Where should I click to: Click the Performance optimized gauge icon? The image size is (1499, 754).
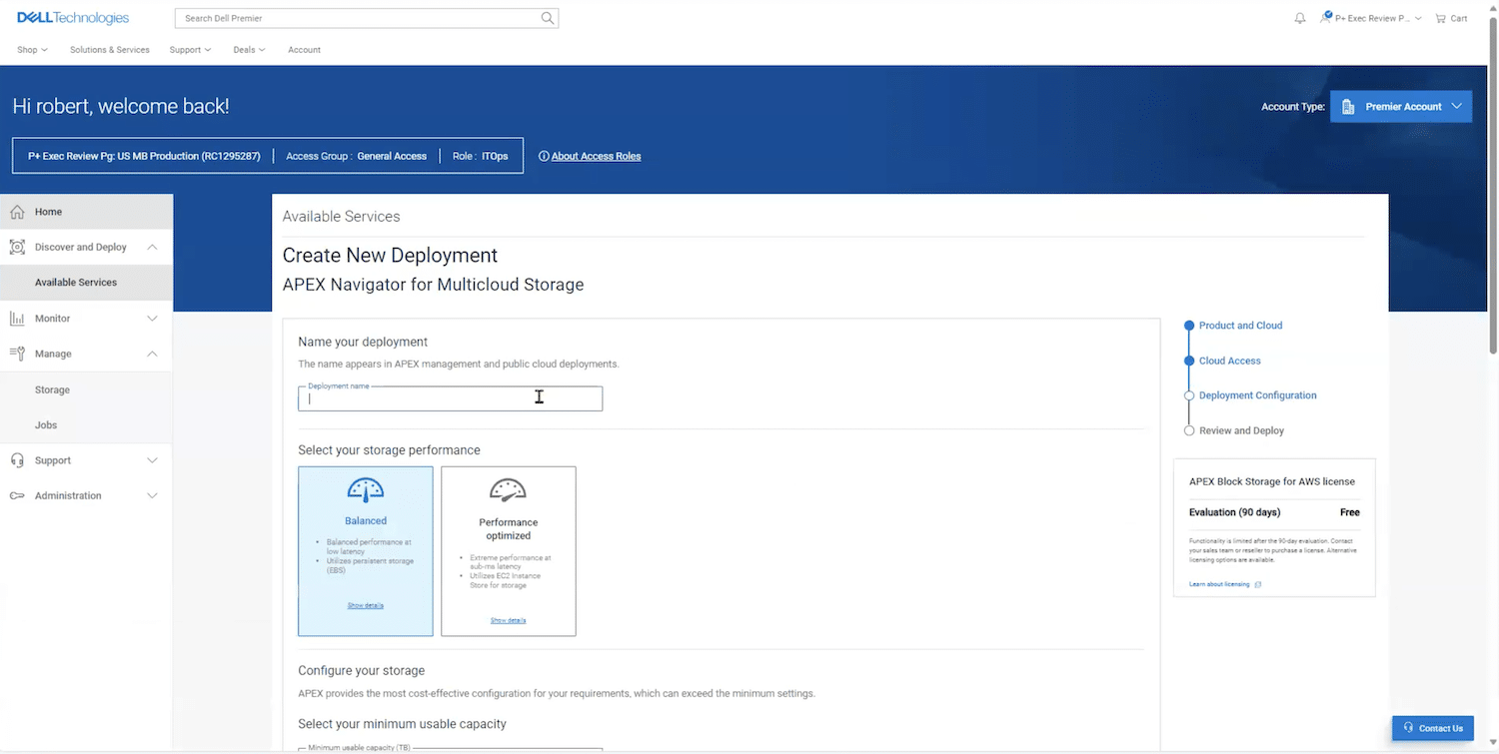(508, 489)
